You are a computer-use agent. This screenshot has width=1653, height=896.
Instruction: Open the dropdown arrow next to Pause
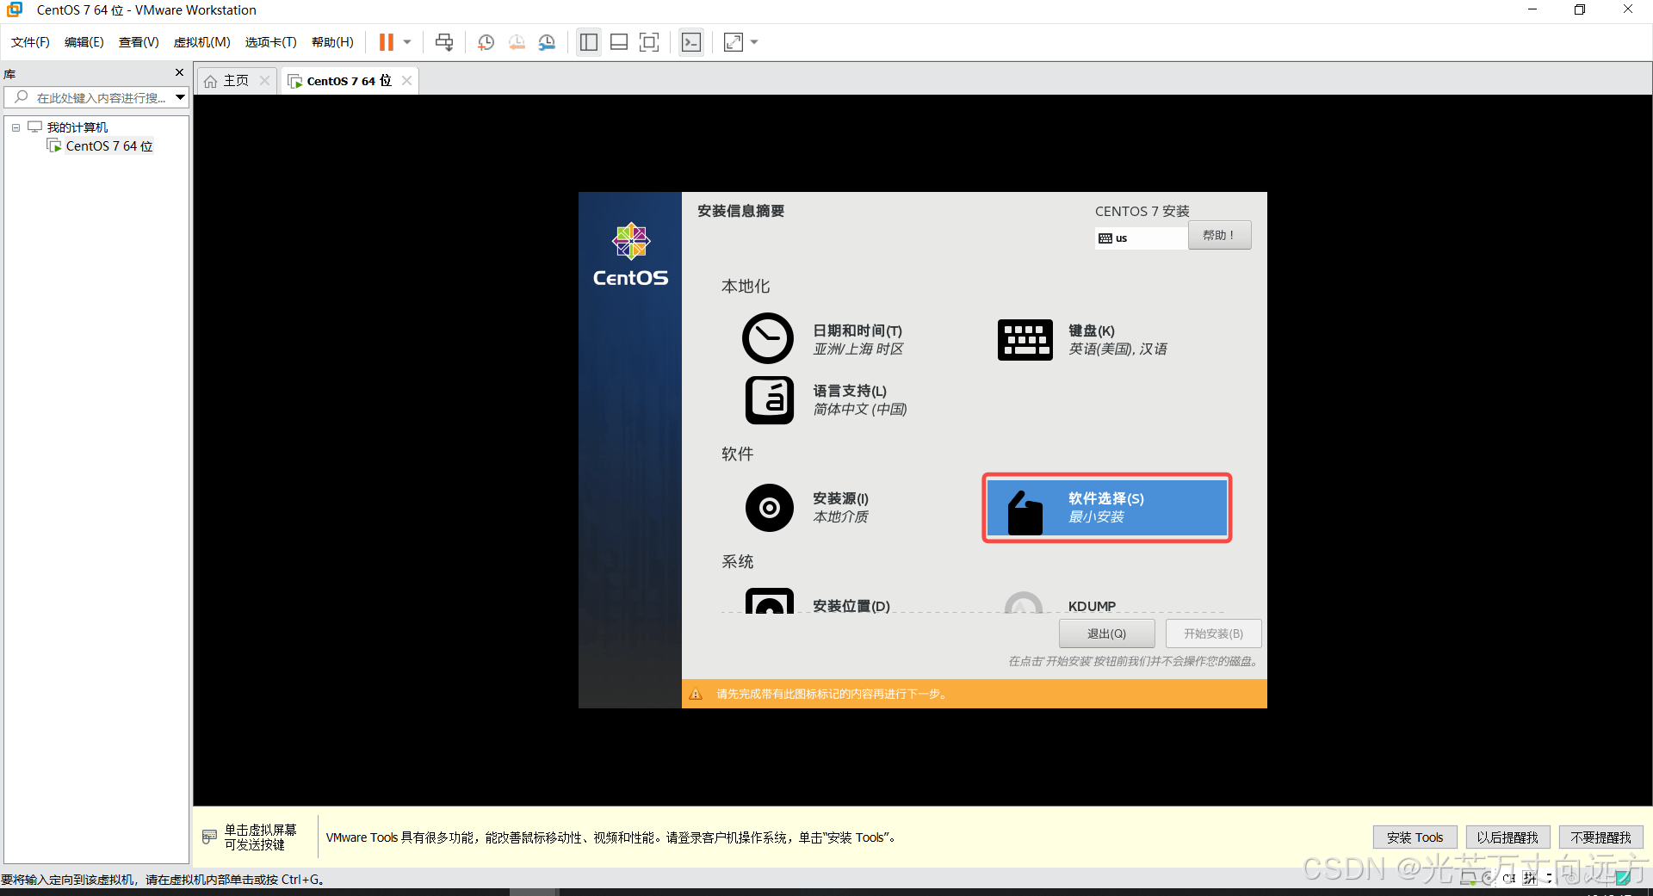[407, 42]
